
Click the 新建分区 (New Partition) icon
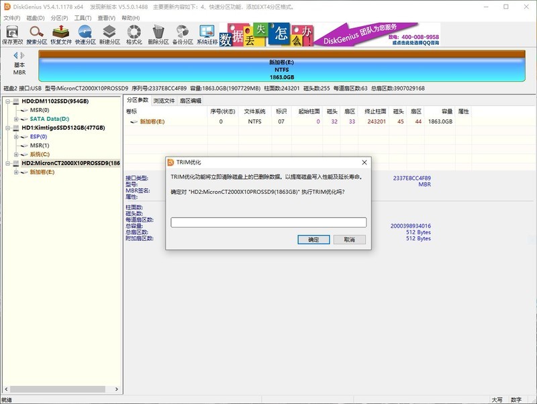pyautogui.click(x=109, y=34)
